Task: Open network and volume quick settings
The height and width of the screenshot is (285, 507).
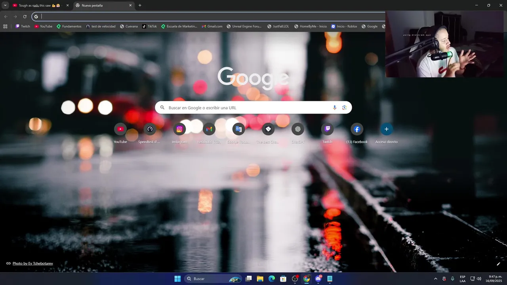Action: pyautogui.click(x=476, y=279)
